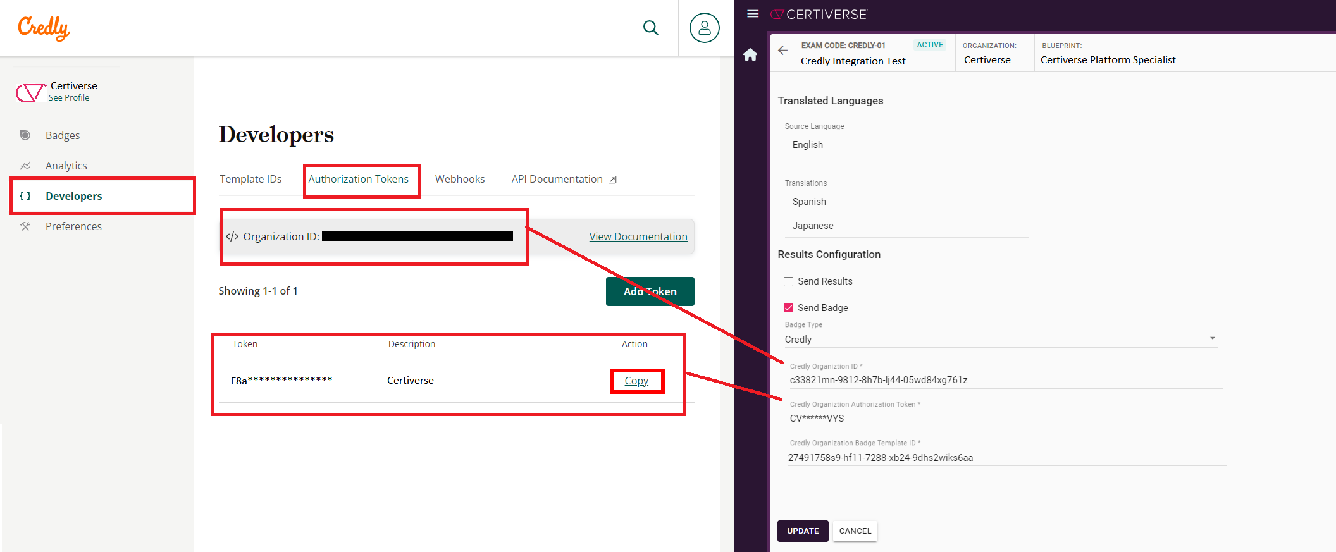Click the Japanese translation row
1336x552 pixels.
point(907,226)
